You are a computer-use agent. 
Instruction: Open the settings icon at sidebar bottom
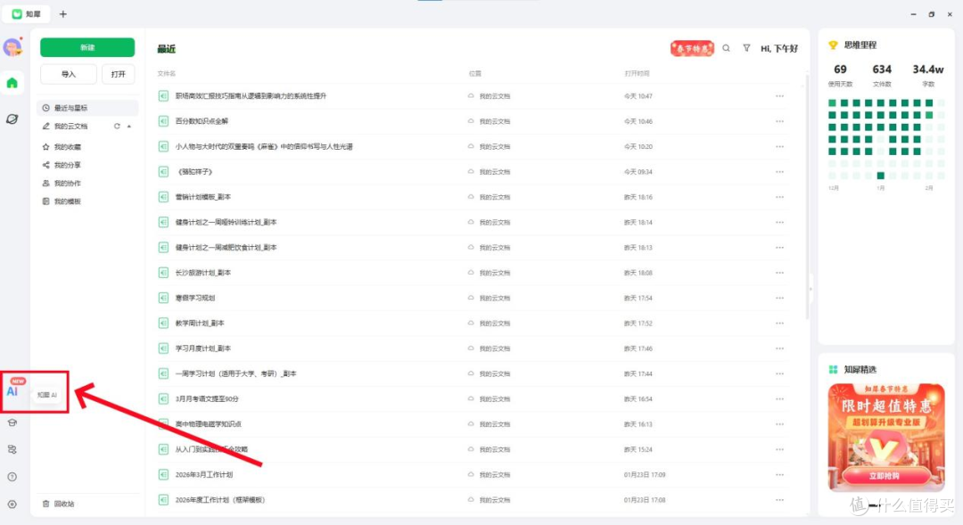coord(12,504)
